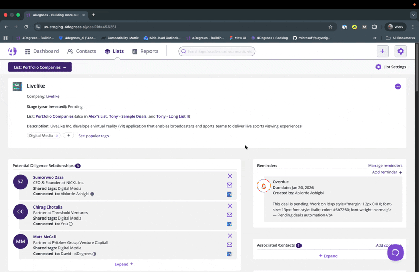
Task: Click the CC avatar circle
Action: tap(20, 212)
